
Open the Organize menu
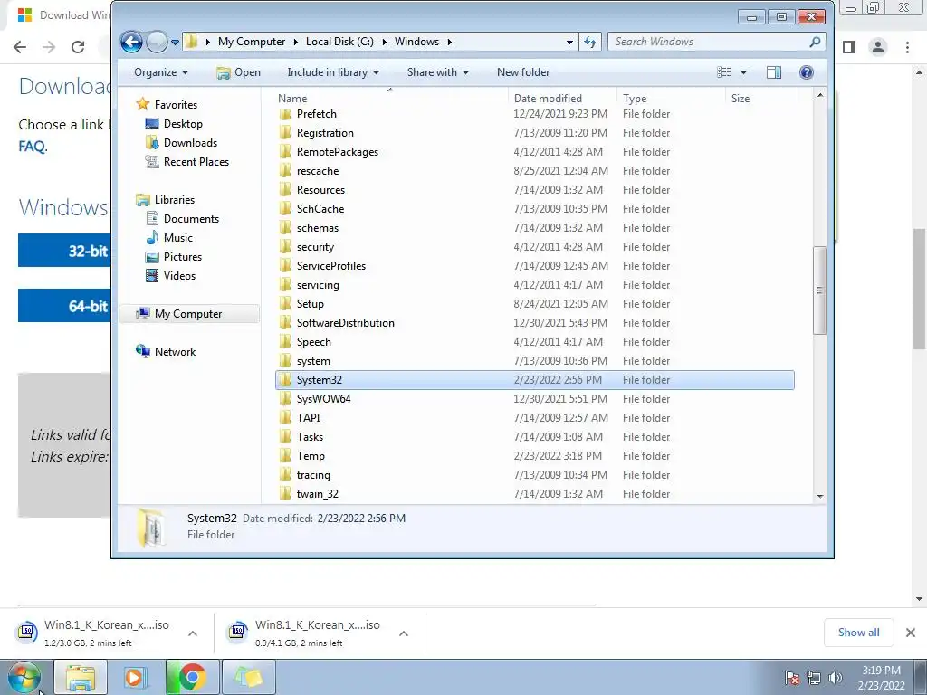pos(161,72)
